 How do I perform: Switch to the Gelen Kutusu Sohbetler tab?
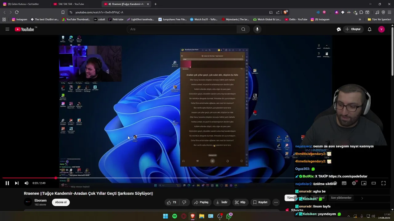coord(25,4)
